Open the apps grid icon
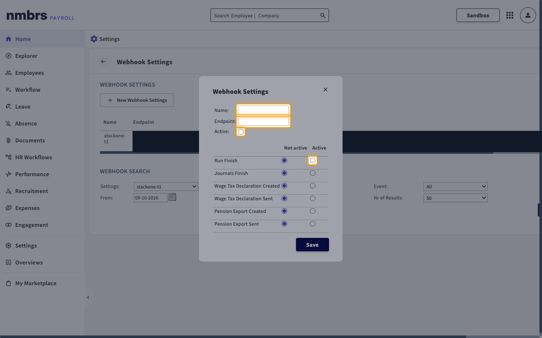The image size is (542, 338). point(510,15)
